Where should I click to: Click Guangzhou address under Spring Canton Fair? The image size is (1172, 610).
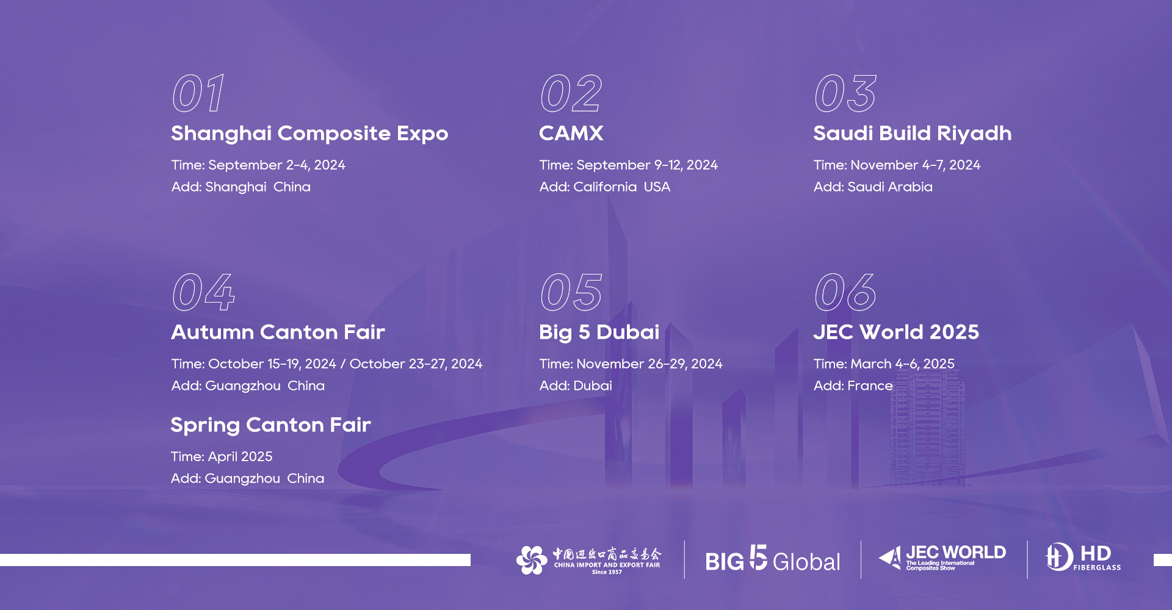coord(247,479)
